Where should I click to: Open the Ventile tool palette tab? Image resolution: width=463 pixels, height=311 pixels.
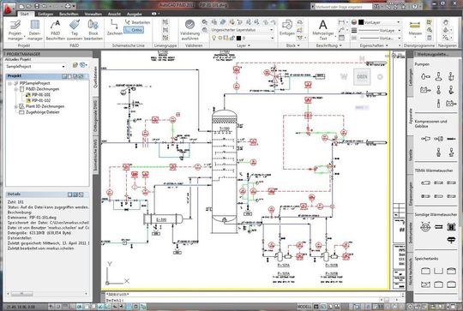coord(410,154)
